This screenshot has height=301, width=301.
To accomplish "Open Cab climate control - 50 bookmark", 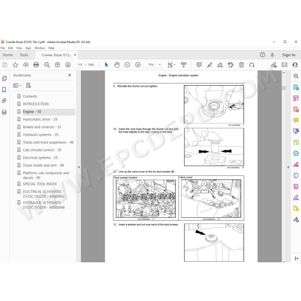I will tap(42, 150).
